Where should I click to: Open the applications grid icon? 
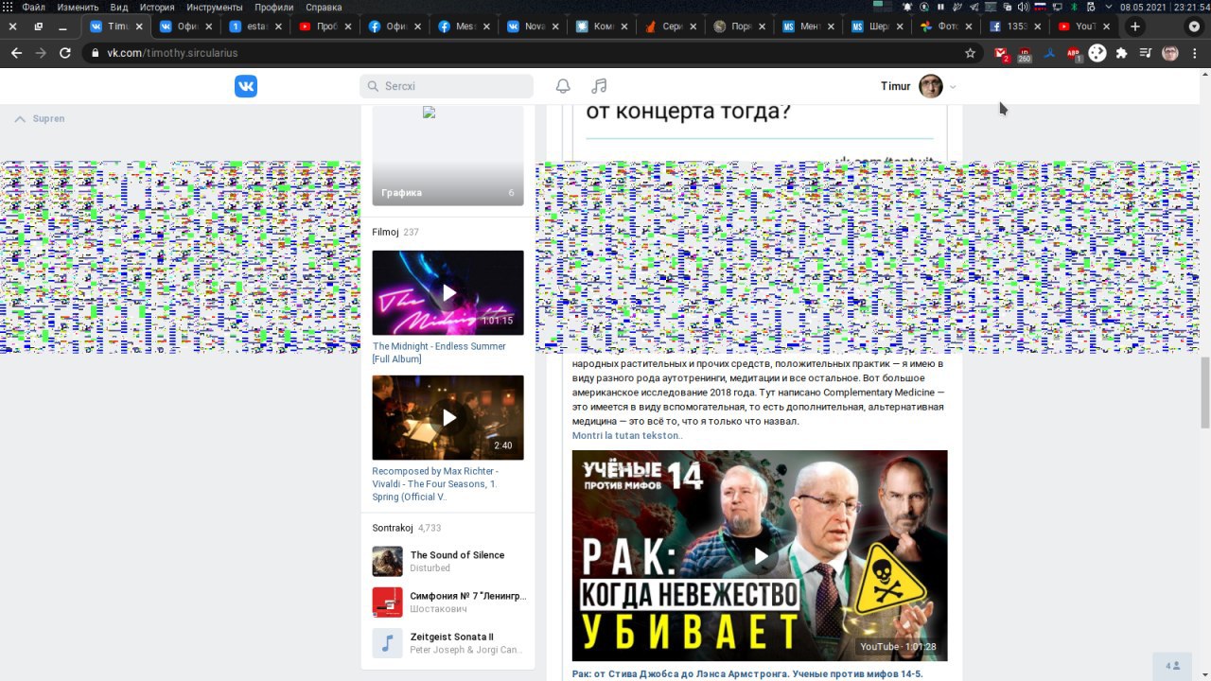point(8,7)
